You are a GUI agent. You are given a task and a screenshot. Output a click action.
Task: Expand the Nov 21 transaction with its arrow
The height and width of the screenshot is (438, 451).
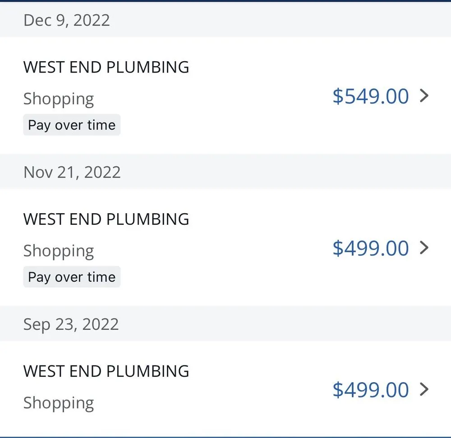424,248
